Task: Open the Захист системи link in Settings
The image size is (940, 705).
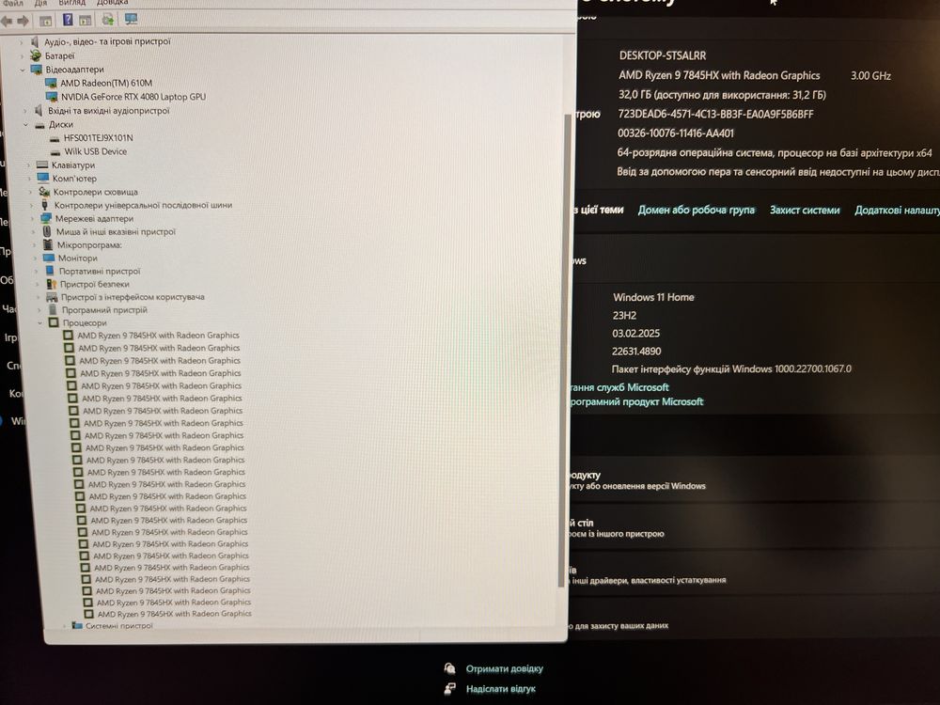Action: pos(805,210)
